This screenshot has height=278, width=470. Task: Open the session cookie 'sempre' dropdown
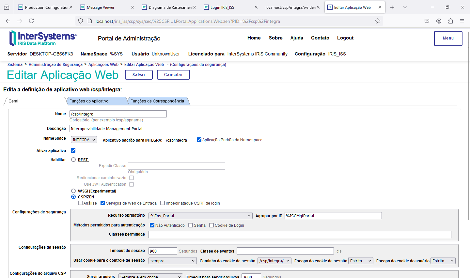(172, 261)
